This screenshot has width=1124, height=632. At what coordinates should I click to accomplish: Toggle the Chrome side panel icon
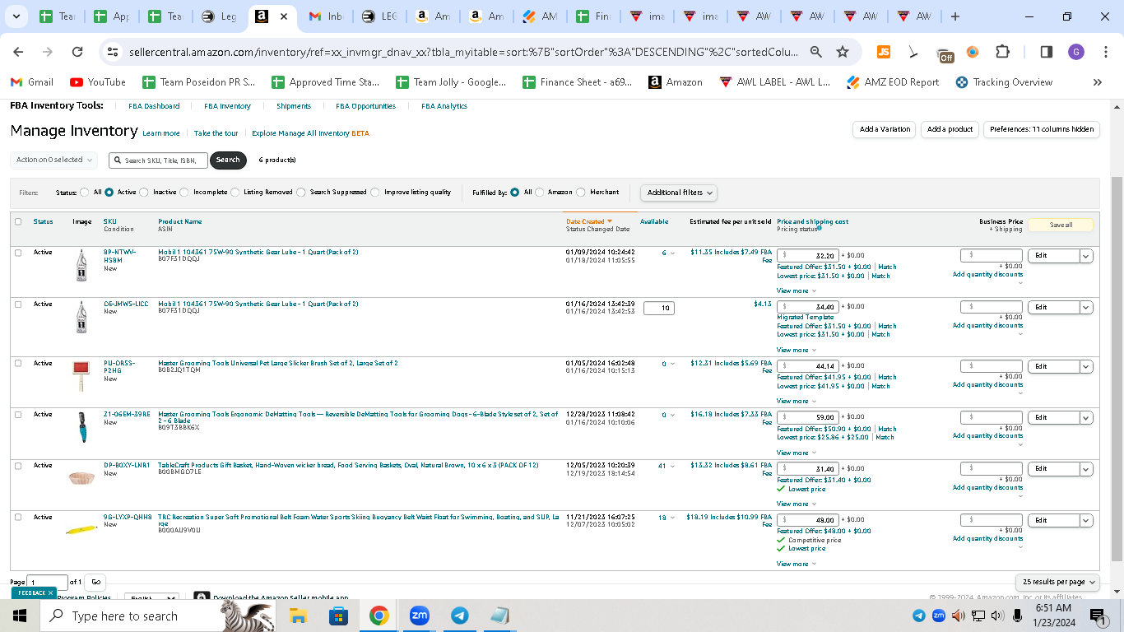point(1047,52)
